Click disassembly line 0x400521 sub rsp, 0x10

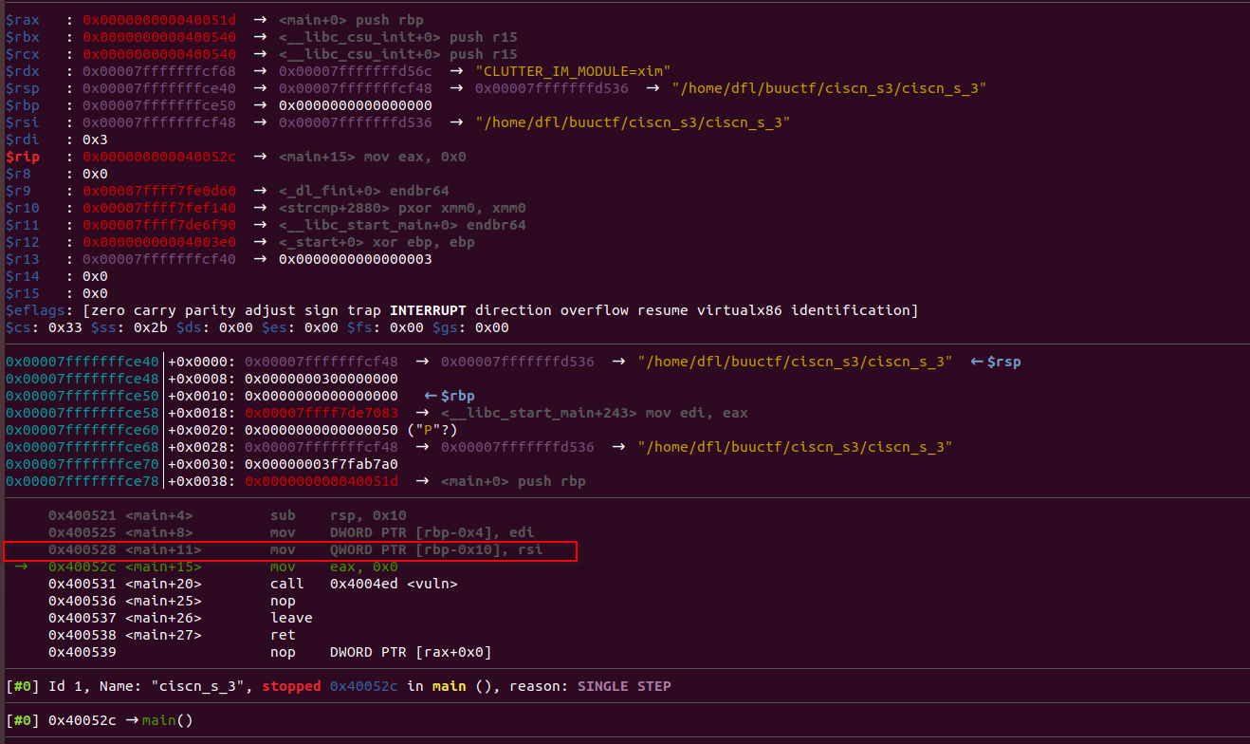(x=228, y=515)
